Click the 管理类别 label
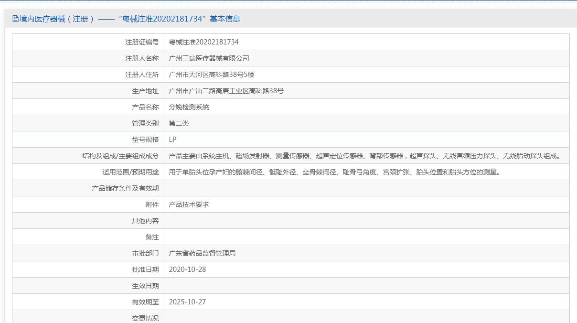This screenshot has width=577, height=323. point(145,123)
